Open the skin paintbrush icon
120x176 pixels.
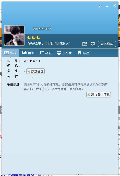(100, 5)
